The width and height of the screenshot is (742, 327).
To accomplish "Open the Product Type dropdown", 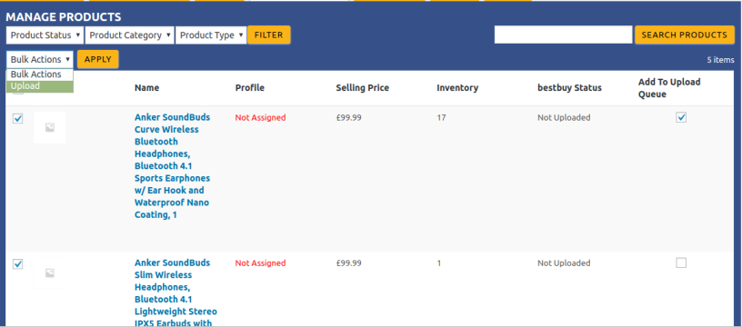I will pyautogui.click(x=211, y=35).
